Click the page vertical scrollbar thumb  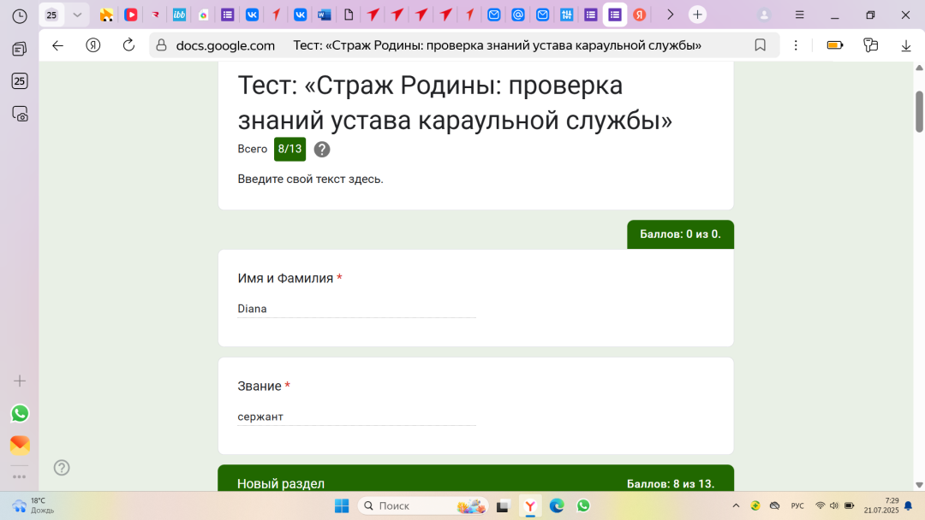(919, 112)
